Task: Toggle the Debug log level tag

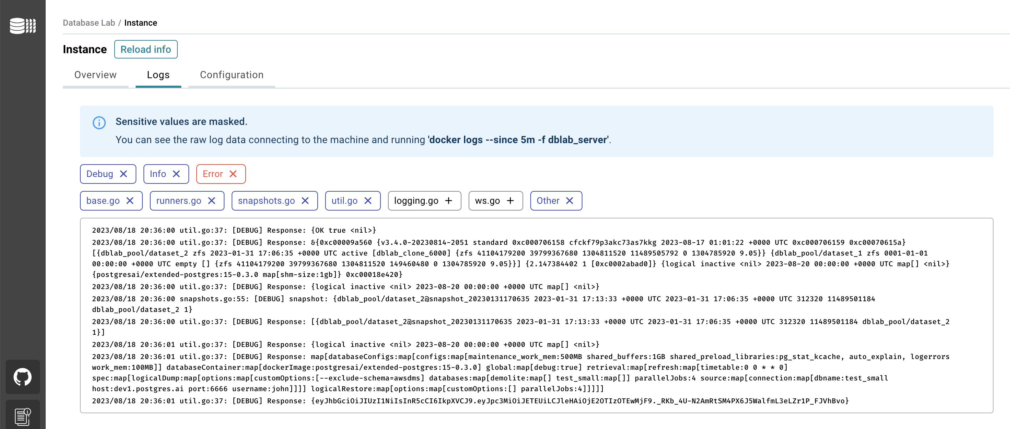Action: [108, 174]
